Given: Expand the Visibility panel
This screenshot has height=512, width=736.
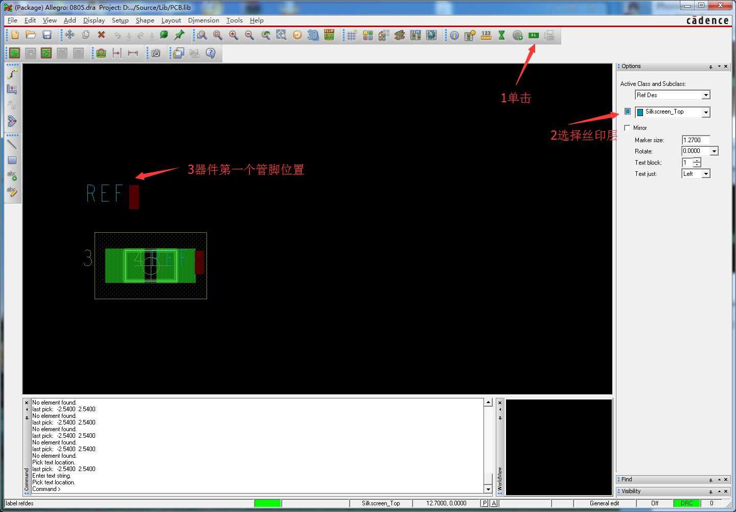Looking at the screenshot, I should point(719,492).
